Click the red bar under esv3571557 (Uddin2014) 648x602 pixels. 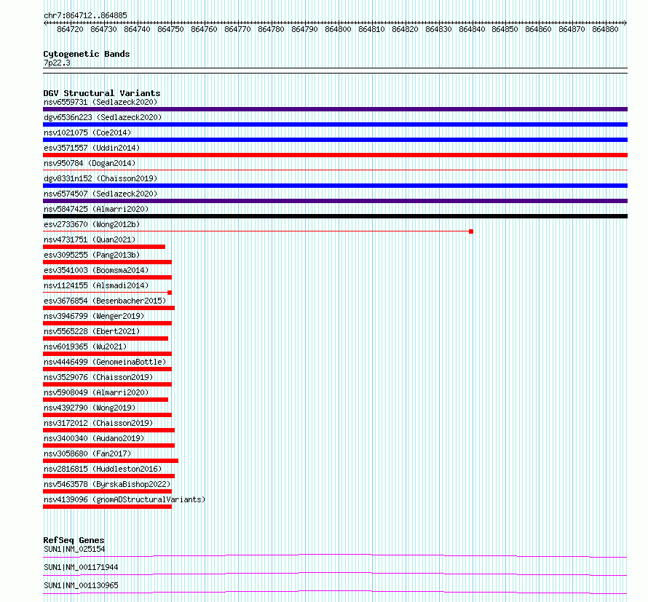point(335,155)
